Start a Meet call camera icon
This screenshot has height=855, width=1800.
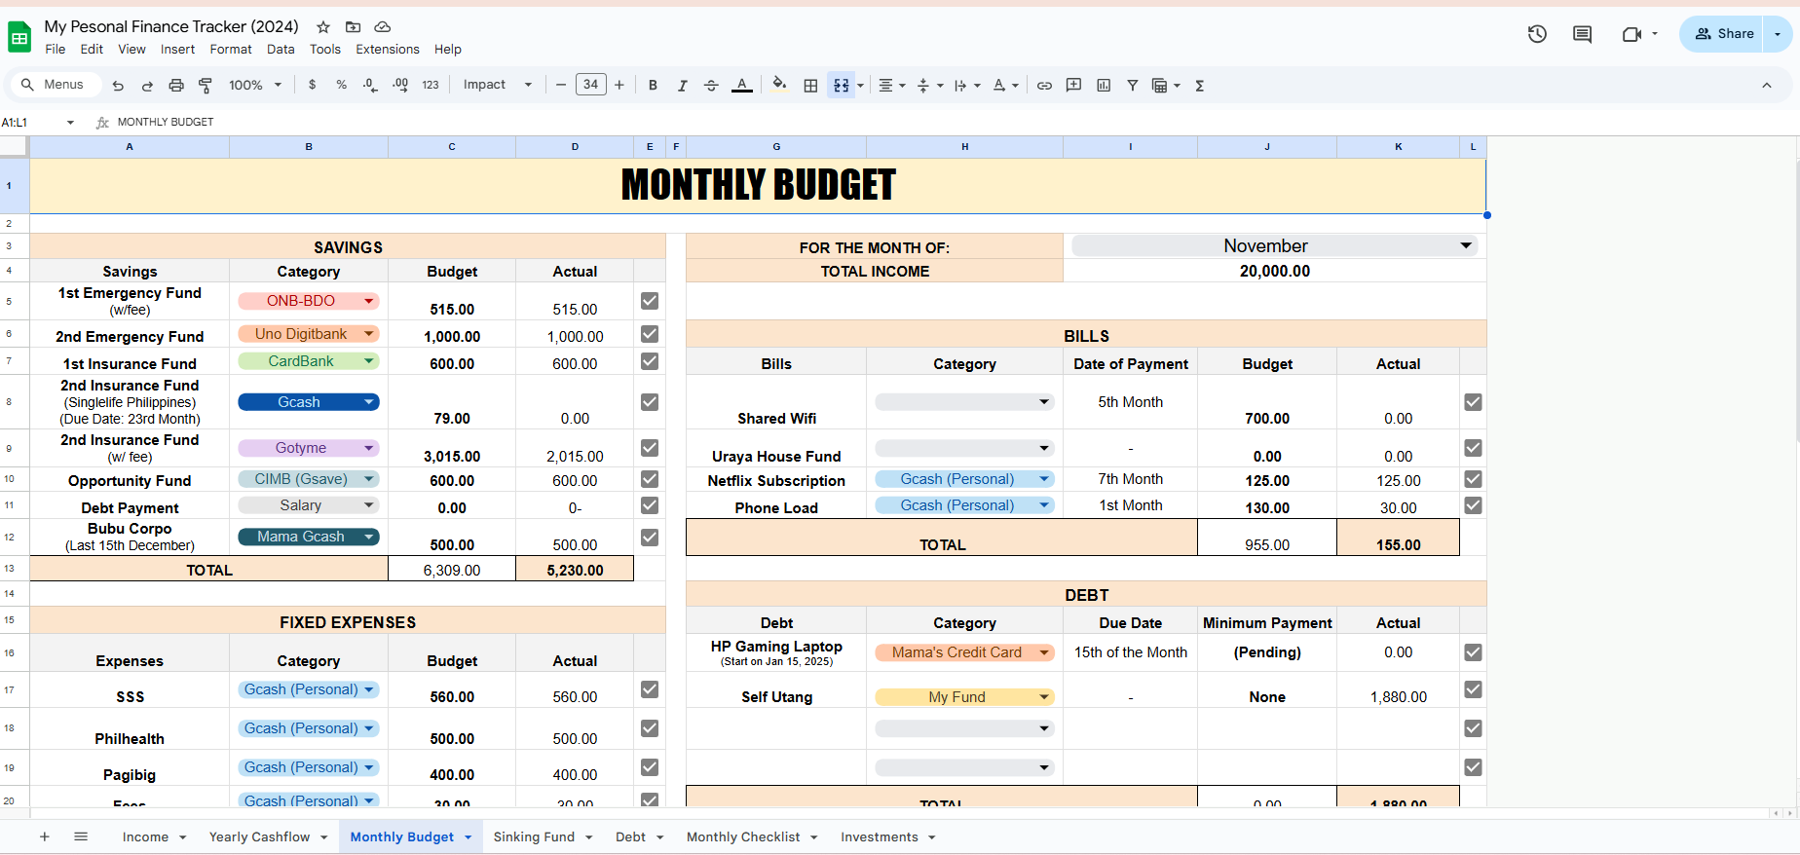tap(1631, 34)
